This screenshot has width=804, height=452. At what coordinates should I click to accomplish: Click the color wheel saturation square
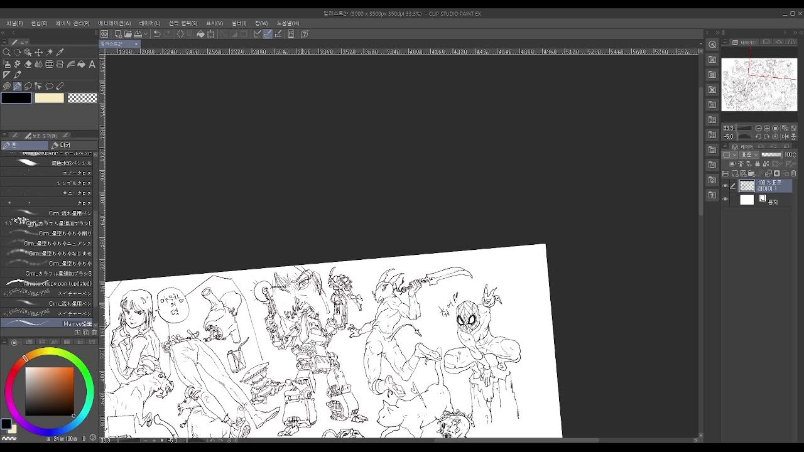[50, 391]
